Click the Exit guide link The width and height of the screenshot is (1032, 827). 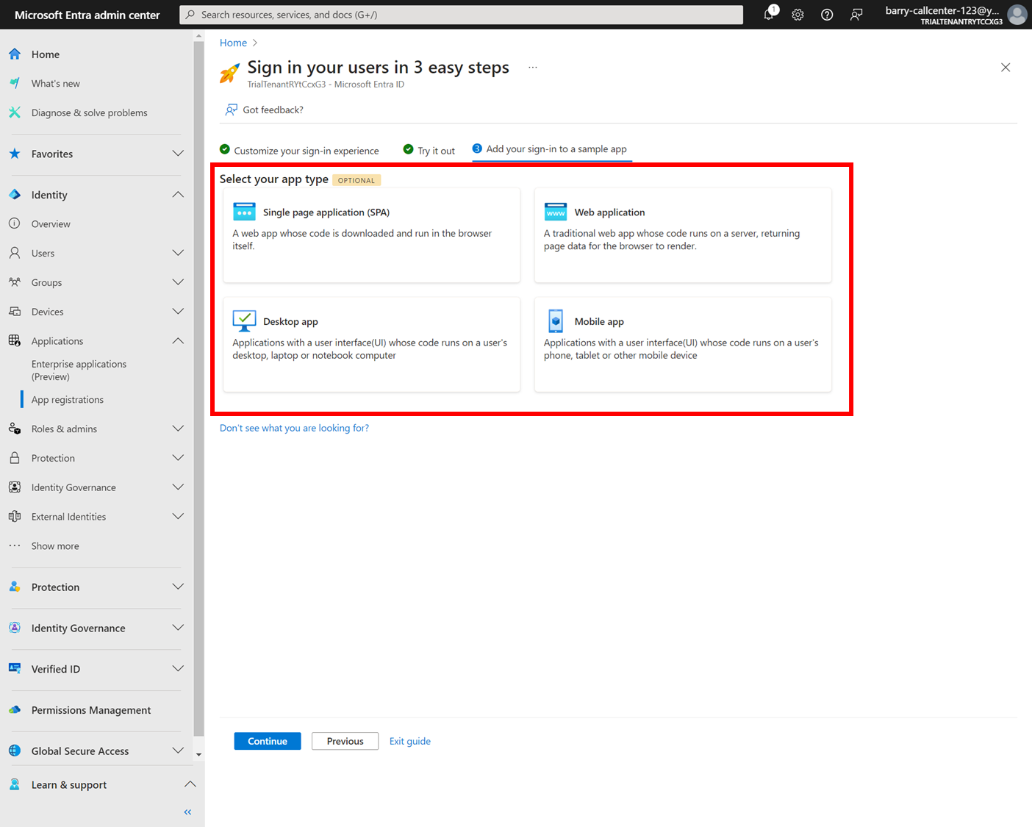tap(410, 741)
